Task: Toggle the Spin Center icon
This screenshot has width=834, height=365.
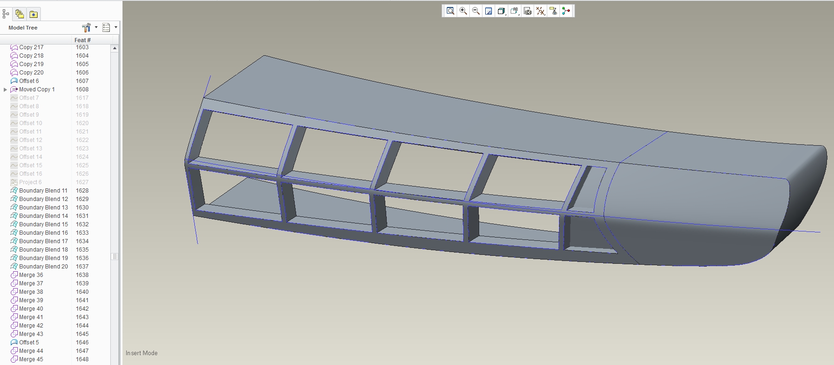Action: point(566,11)
